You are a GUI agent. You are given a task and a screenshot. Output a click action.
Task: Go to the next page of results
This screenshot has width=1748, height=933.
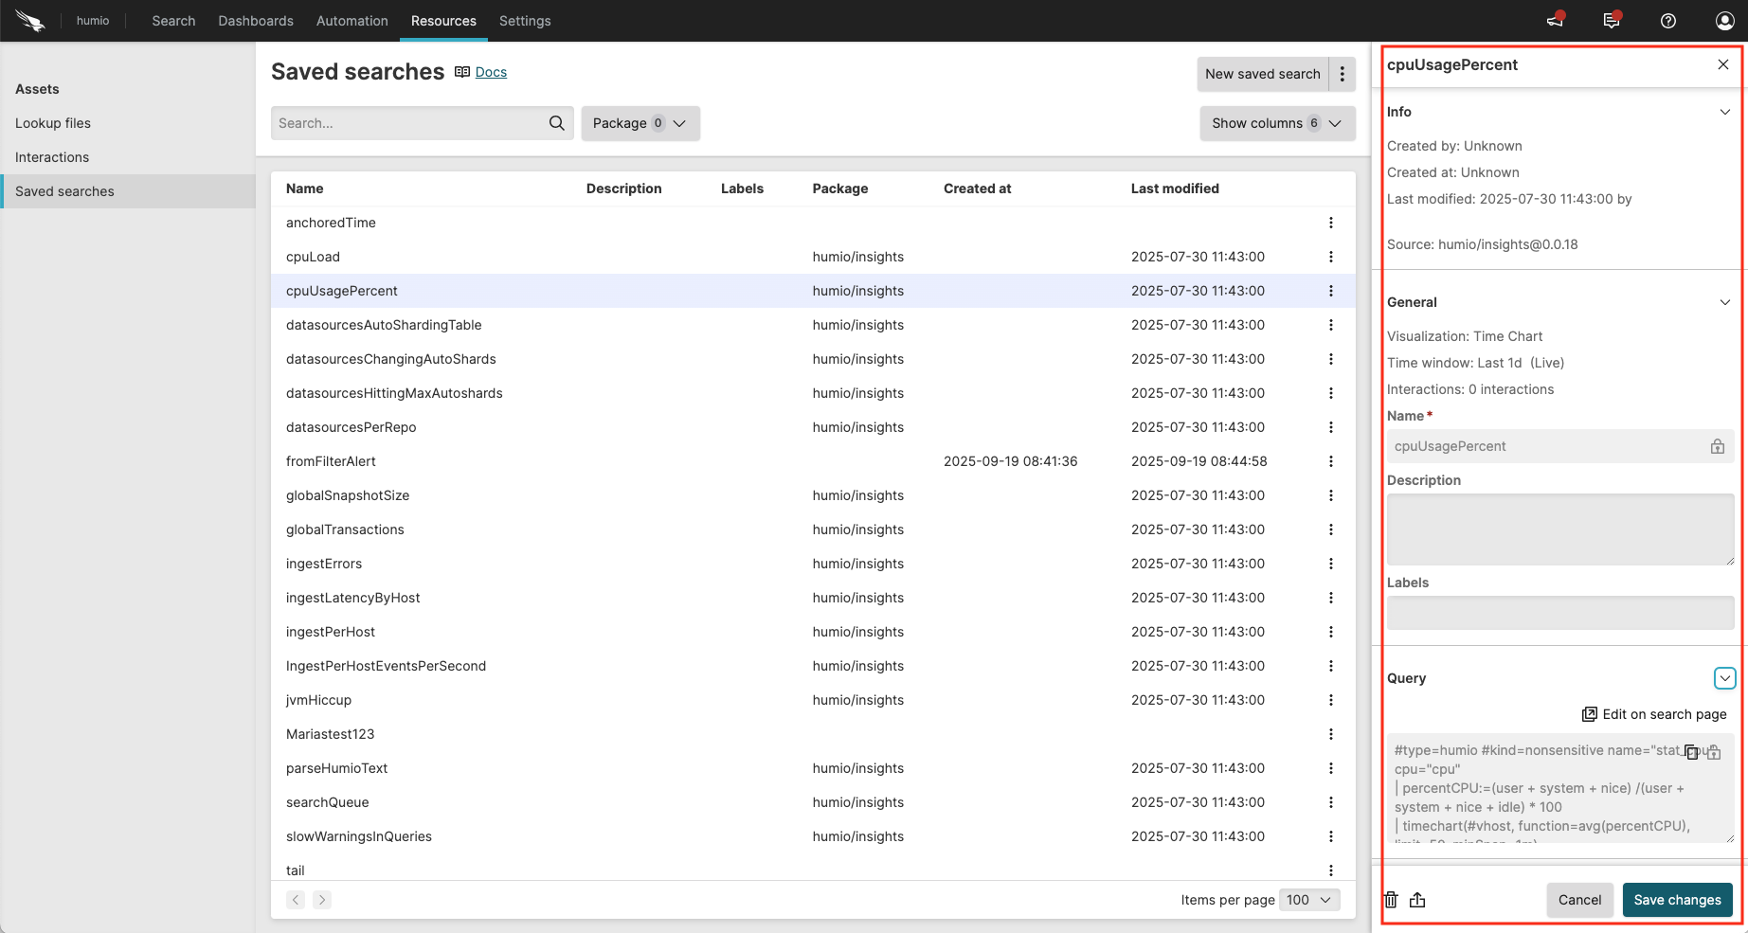point(322,900)
